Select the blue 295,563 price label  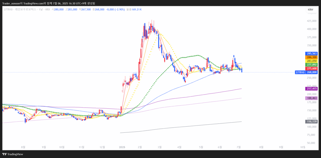pos(312,53)
